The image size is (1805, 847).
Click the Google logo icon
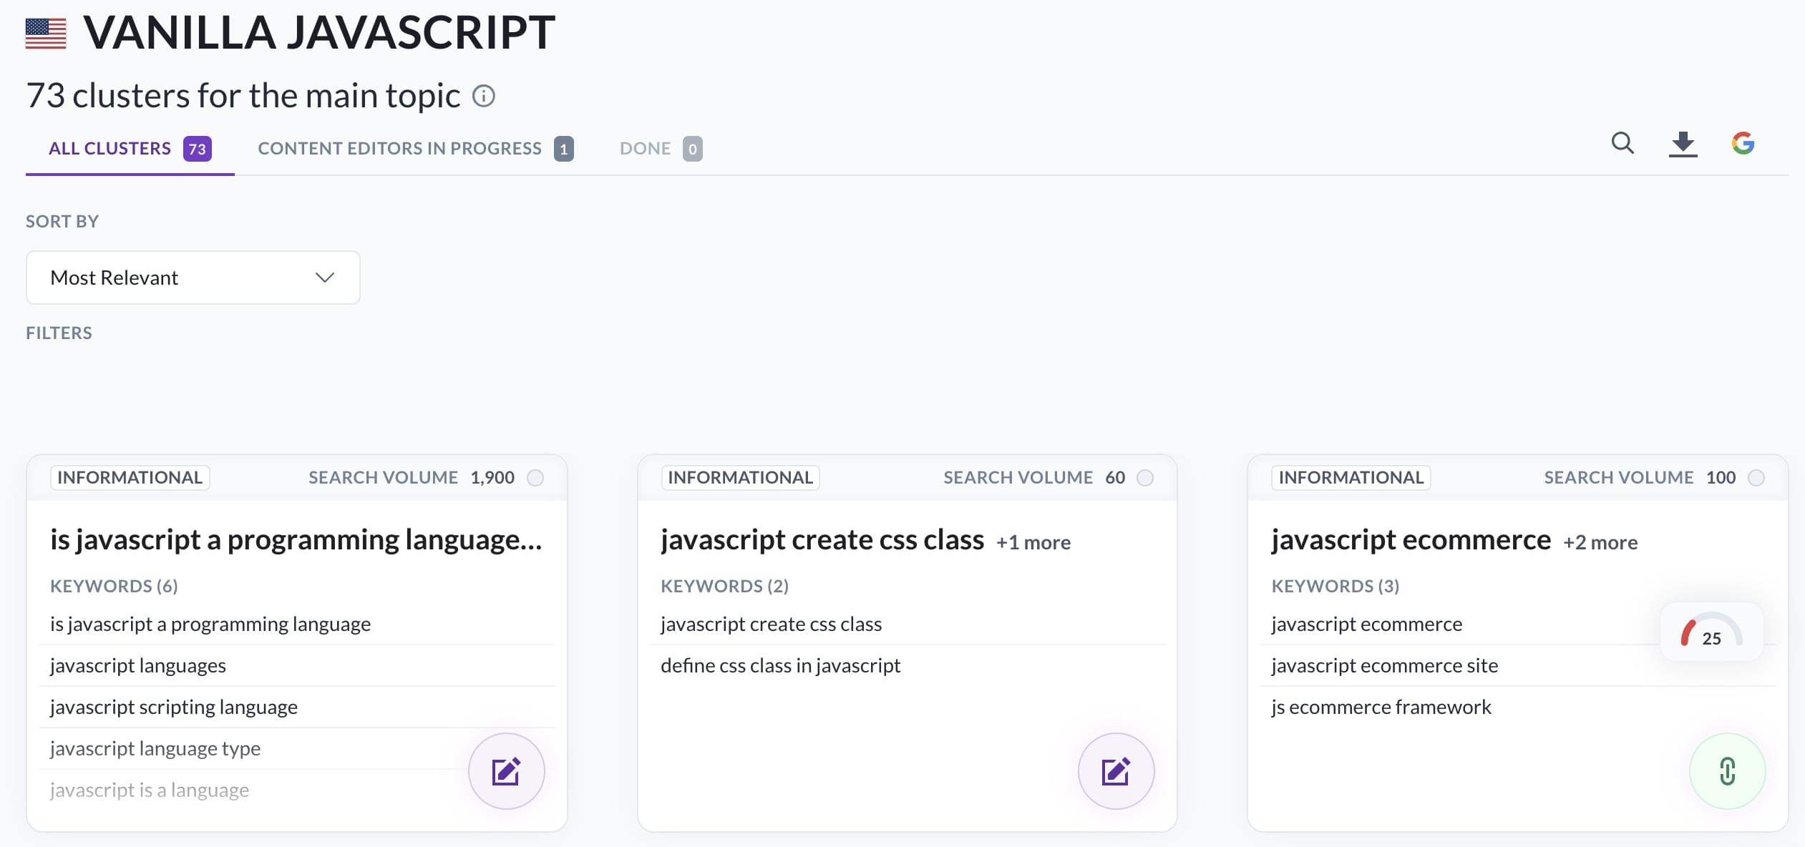click(1743, 144)
